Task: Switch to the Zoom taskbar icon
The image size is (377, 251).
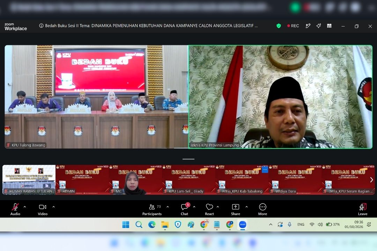Action: click(x=243, y=225)
